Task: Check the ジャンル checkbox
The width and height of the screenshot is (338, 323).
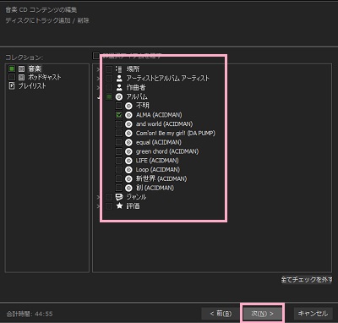Action: coord(109,197)
